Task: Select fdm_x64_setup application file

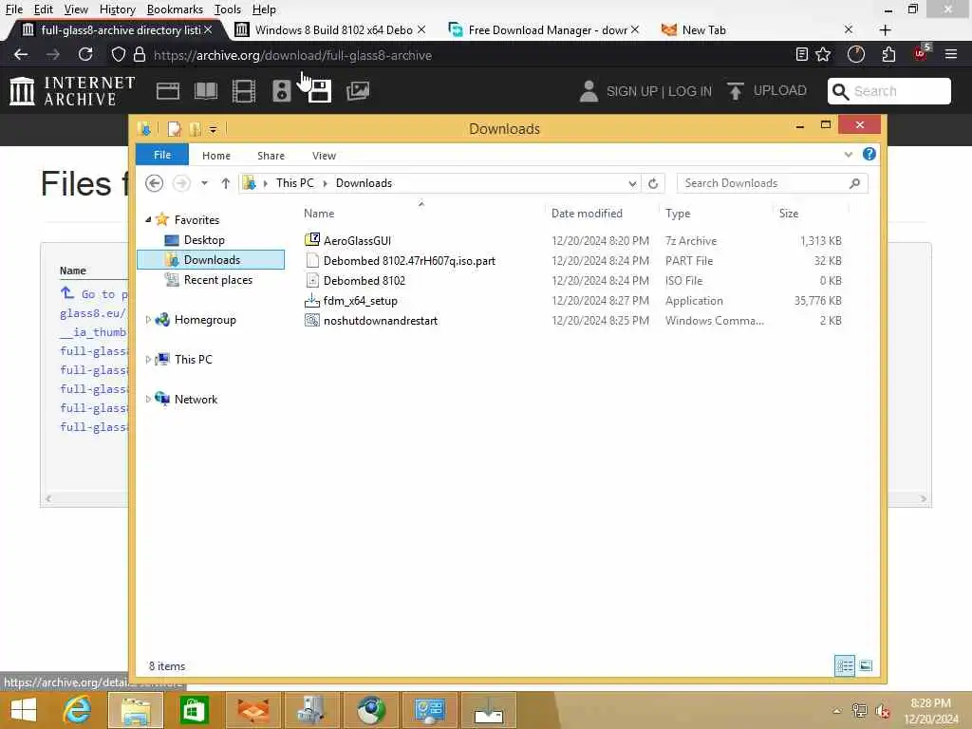Action: [x=360, y=301]
